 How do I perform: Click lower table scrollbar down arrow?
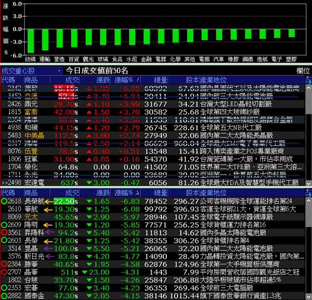[x=309, y=296]
